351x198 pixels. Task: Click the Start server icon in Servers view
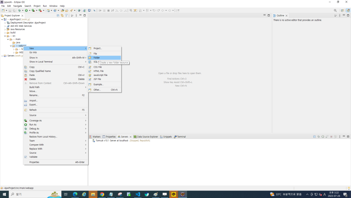[323, 136]
